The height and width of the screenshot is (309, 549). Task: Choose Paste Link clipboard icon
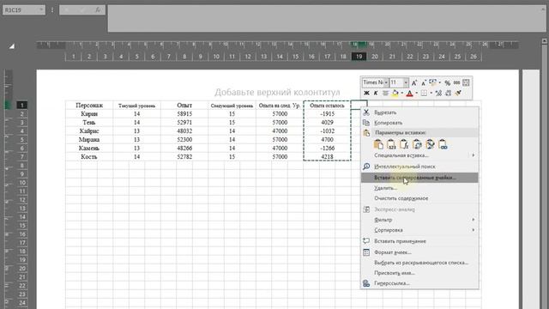tap(443, 144)
